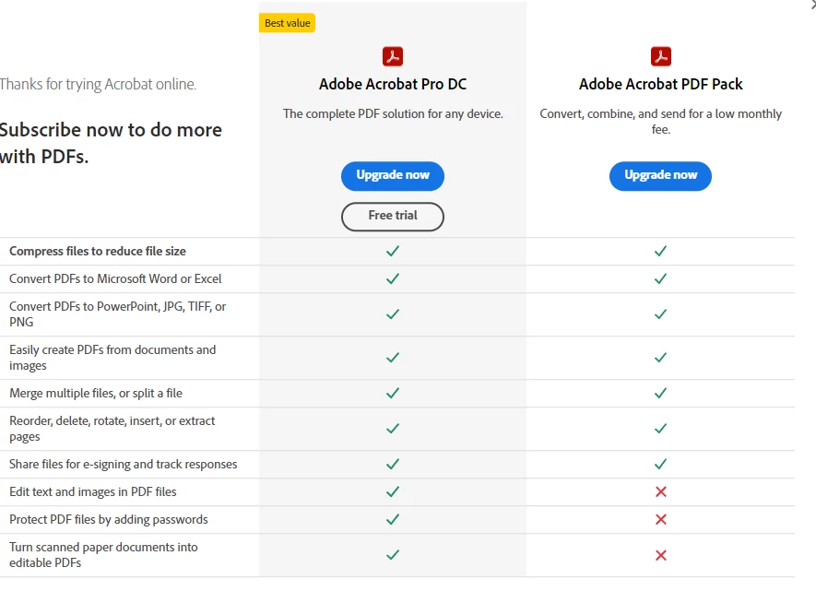Click PDF Pack red X for Turn scanned paper documents
The height and width of the screenshot is (591, 816).
(x=661, y=555)
